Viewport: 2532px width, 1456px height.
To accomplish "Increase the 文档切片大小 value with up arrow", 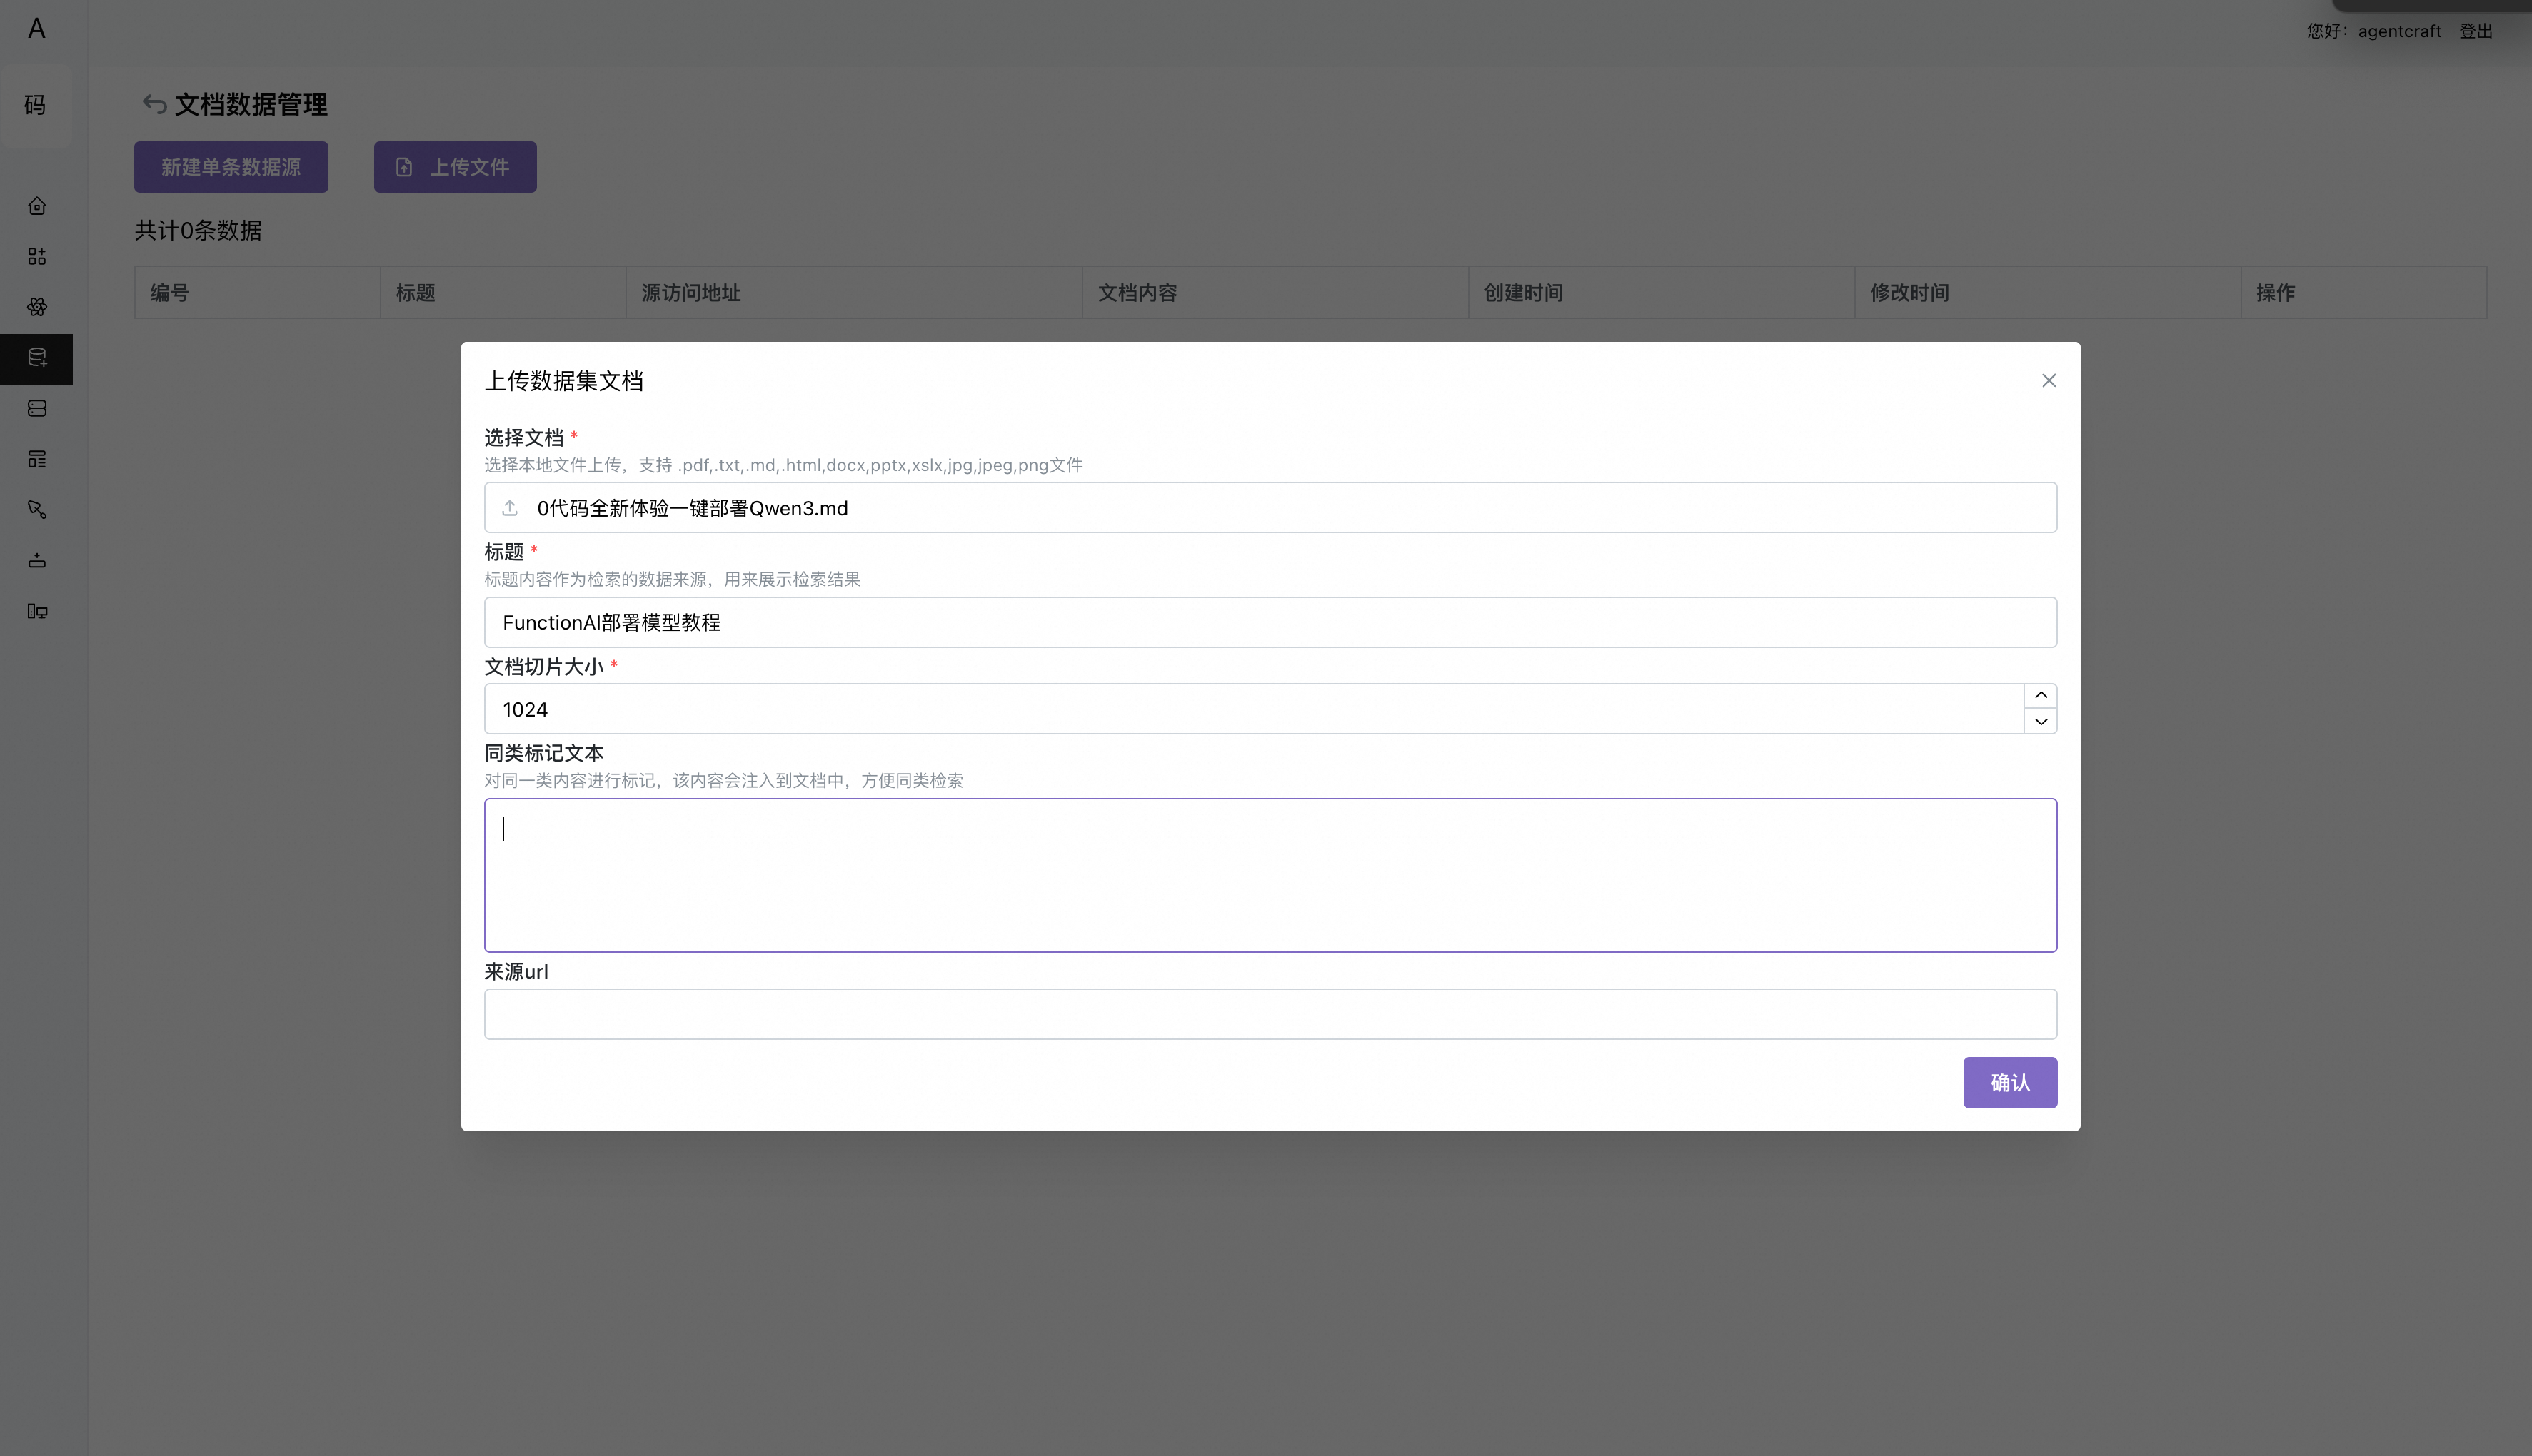I will (x=2041, y=696).
